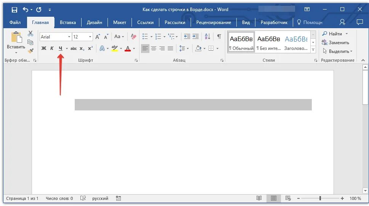Image resolution: width=369 pixels, height=206 pixels.
Task: Click the zoom out minus button
Action: pyautogui.click(x=298, y=198)
